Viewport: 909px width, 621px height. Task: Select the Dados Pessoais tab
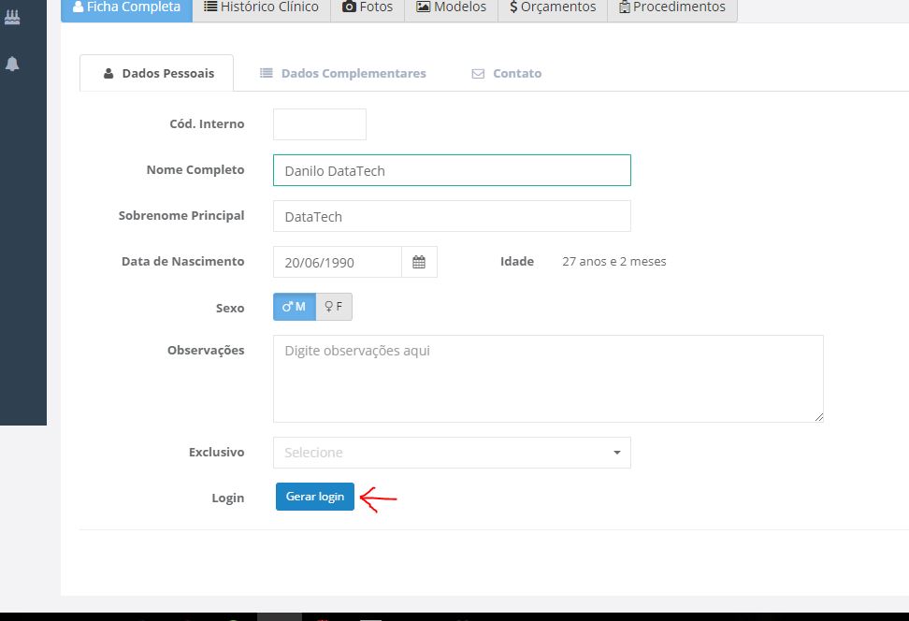[157, 73]
